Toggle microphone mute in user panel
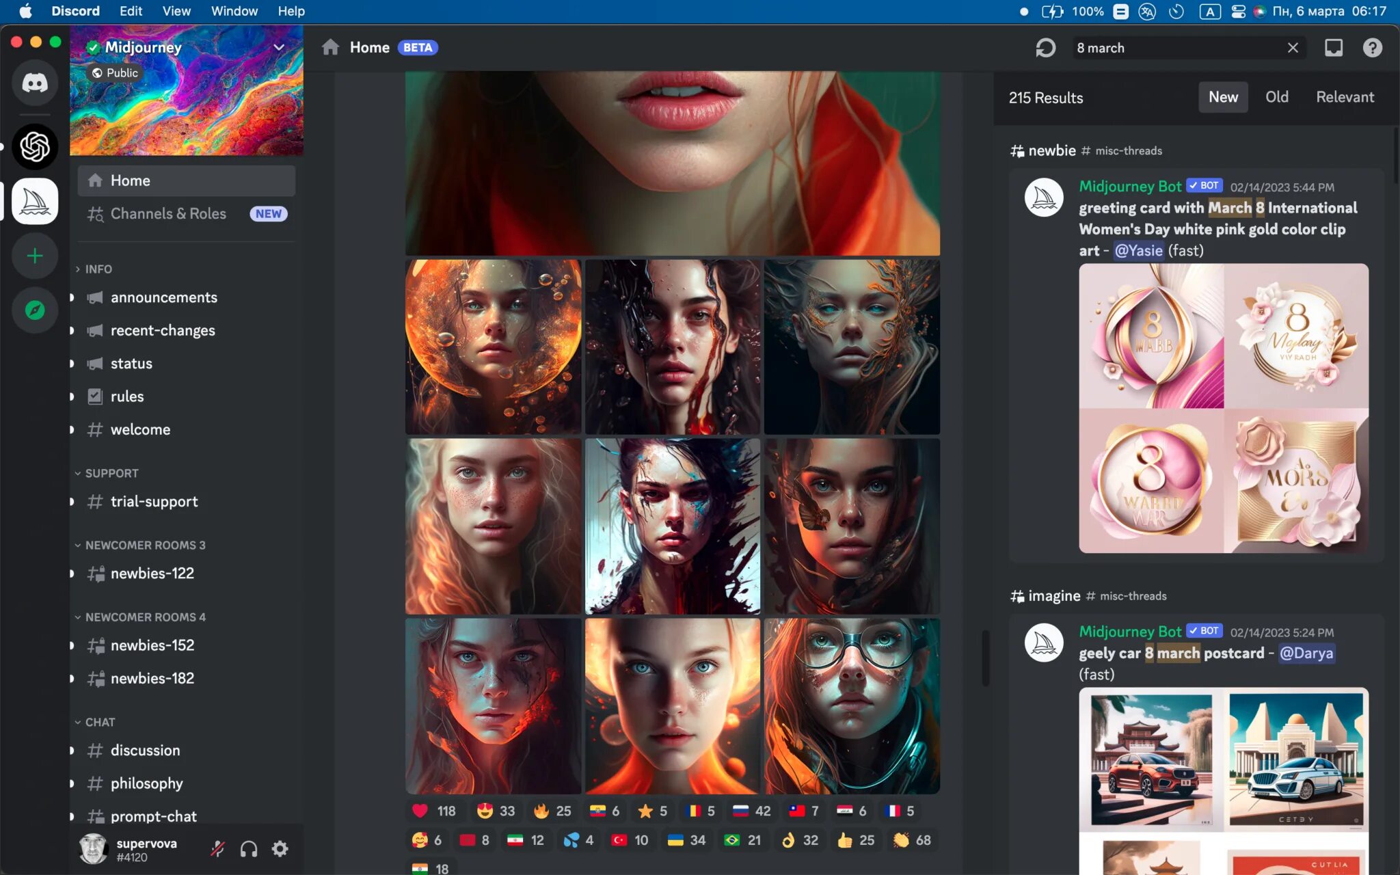 click(x=218, y=849)
